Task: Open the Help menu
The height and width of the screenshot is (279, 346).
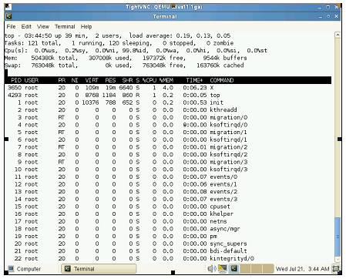Action: click(86, 26)
